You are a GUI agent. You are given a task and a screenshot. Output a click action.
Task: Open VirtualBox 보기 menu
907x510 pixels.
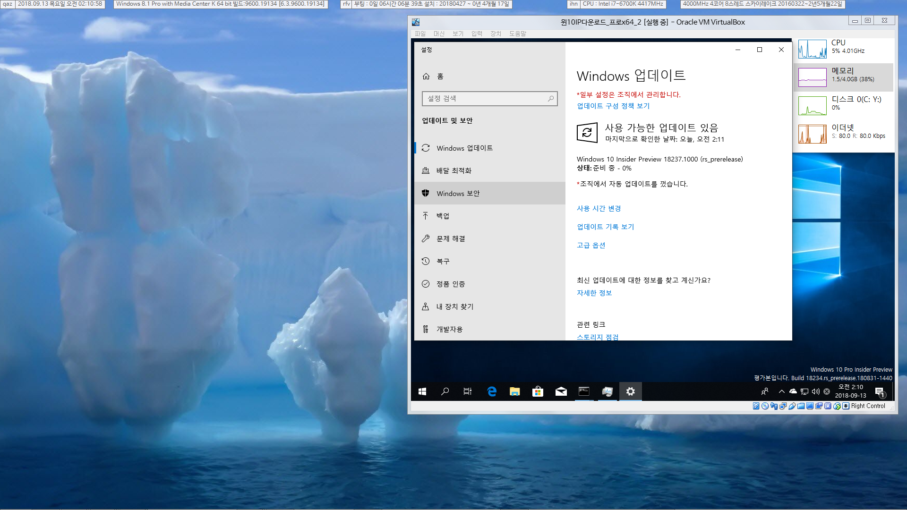tap(458, 34)
